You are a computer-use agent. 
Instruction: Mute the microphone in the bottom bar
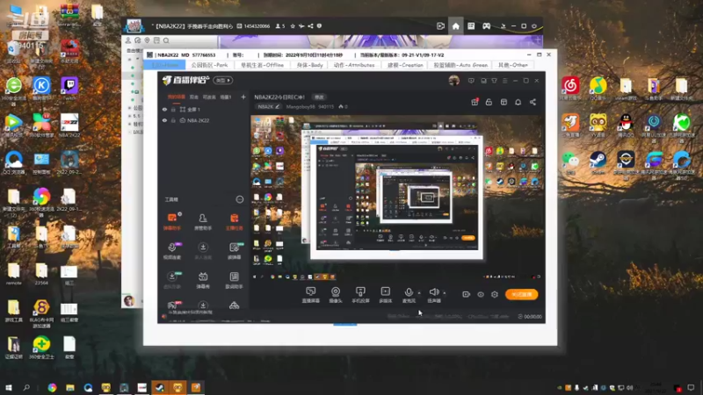pyautogui.click(x=409, y=295)
